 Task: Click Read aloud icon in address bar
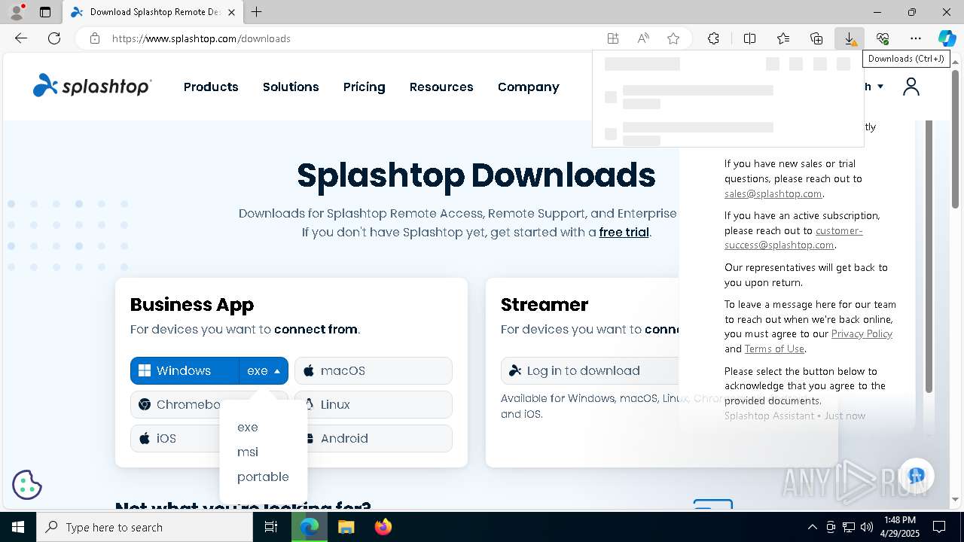coord(643,38)
